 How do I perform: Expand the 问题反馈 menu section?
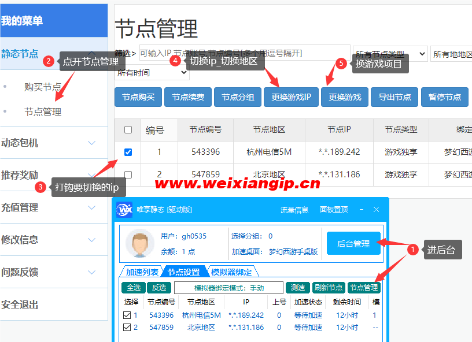coord(54,272)
